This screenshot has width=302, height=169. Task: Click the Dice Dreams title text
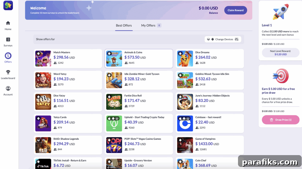coord(202,52)
